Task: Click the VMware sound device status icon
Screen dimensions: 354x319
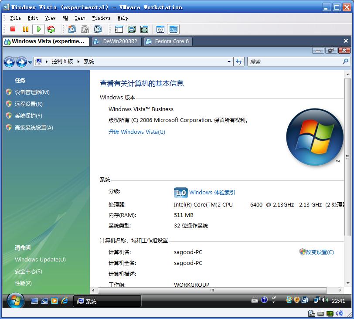Action: point(339,313)
